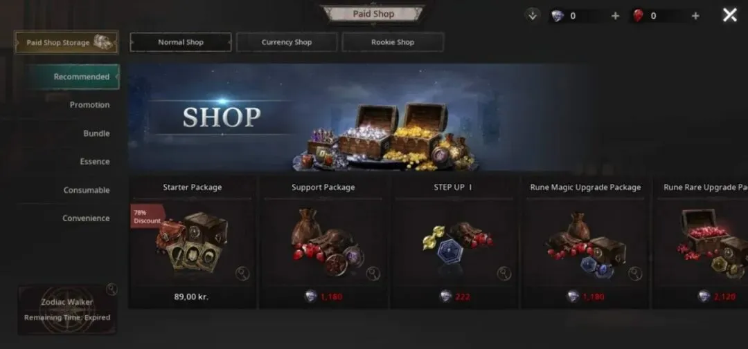The height and width of the screenshot is (349, 748).
Task: Open the Essence category
Action: 94,162
